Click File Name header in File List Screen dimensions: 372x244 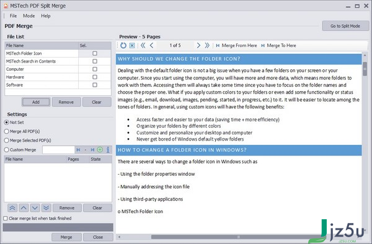[42, 45]
